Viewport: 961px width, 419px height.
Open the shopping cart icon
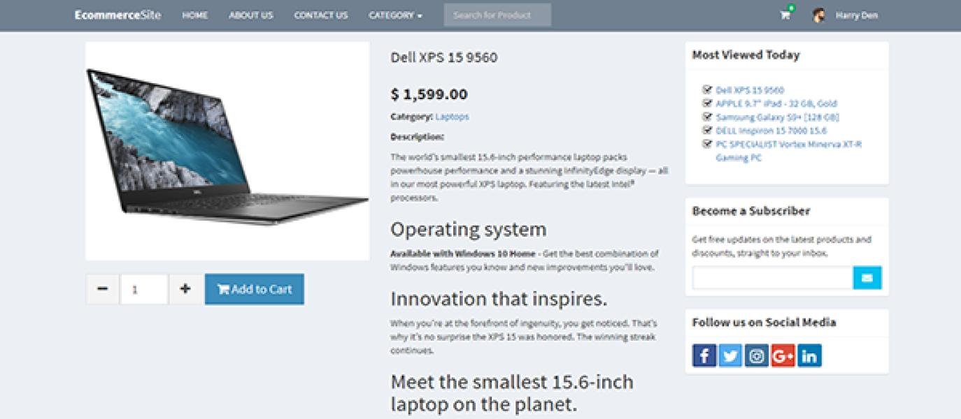tap(784, 14)
